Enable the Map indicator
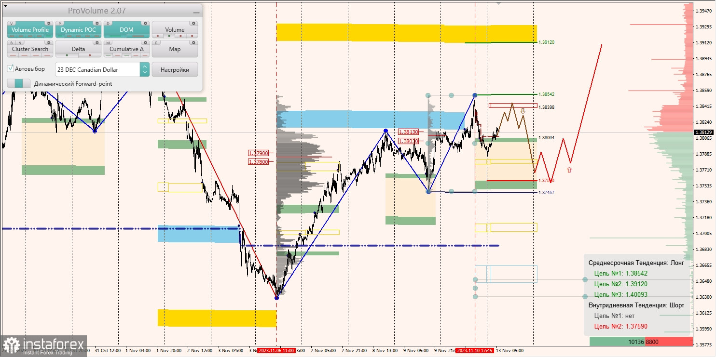716x357 pixels. point(175,49)
